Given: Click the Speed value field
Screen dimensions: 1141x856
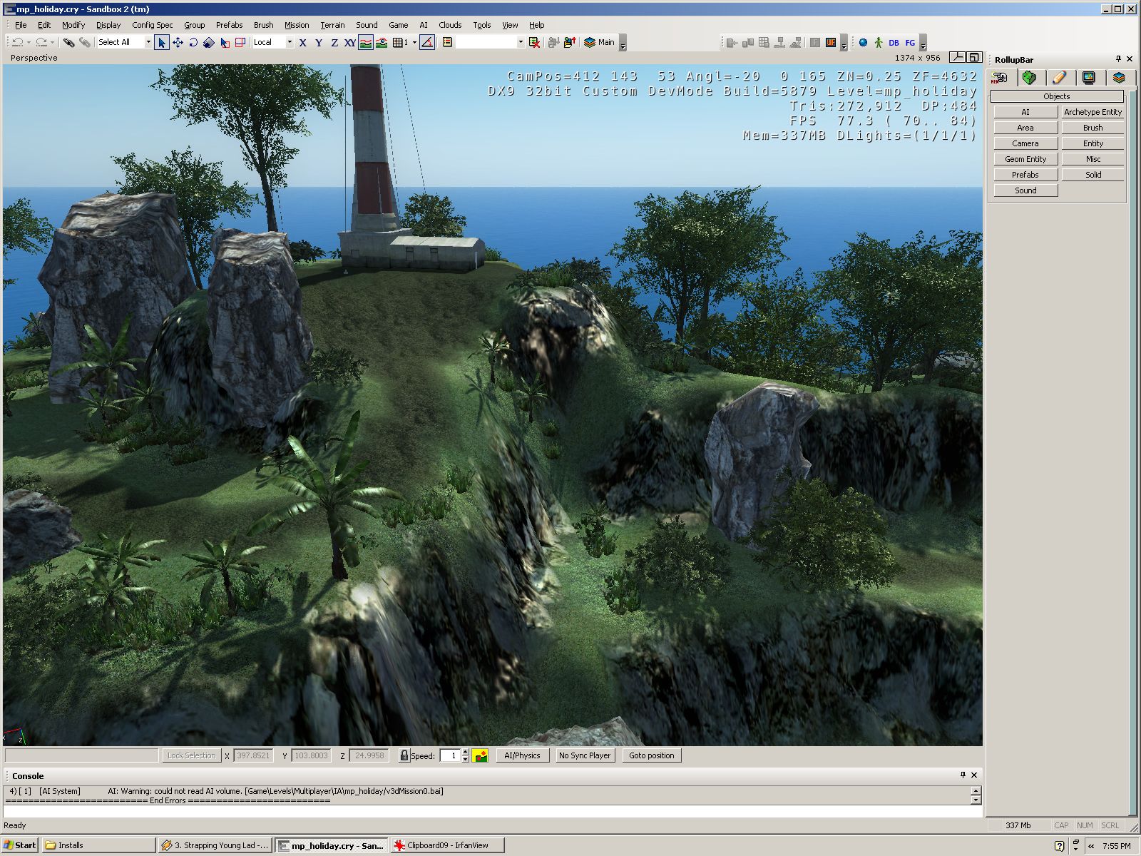Looking at the screenshot, I should pos(450,755).
